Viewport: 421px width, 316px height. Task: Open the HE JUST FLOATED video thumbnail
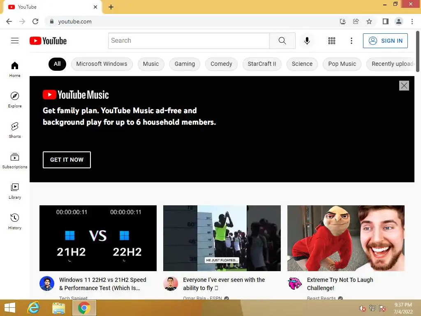222,238
